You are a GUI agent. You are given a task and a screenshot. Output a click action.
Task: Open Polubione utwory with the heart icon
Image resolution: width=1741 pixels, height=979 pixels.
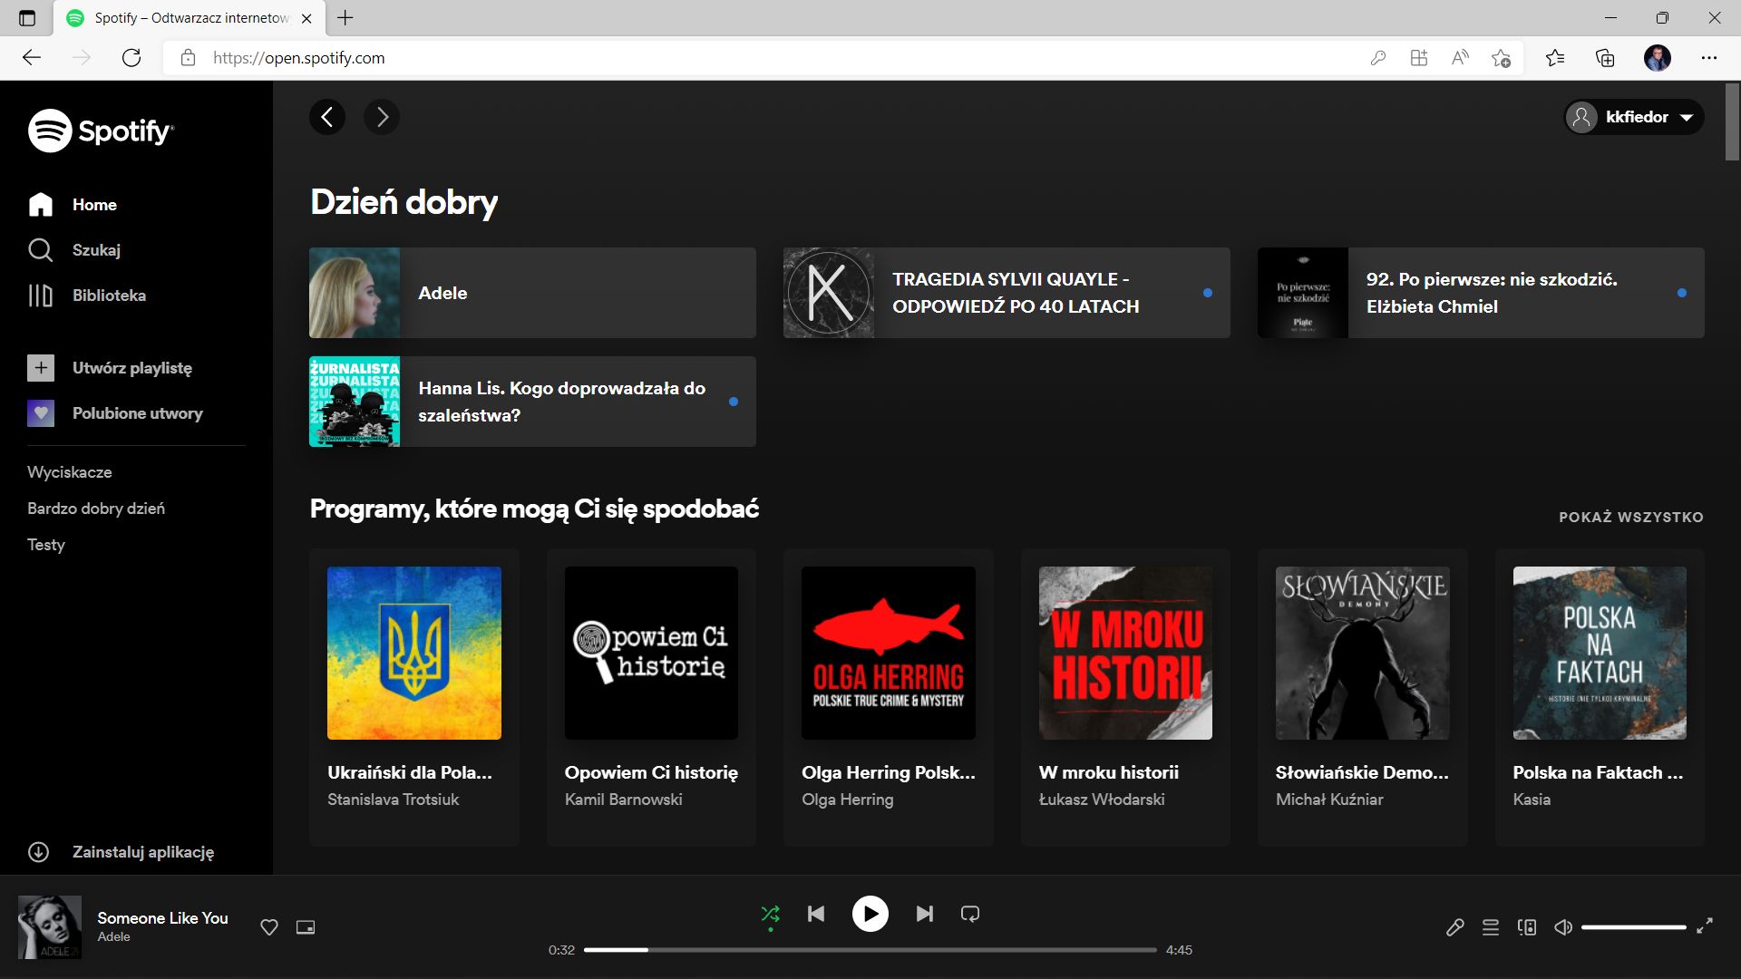pyautogui.click(x=42, y=413)
